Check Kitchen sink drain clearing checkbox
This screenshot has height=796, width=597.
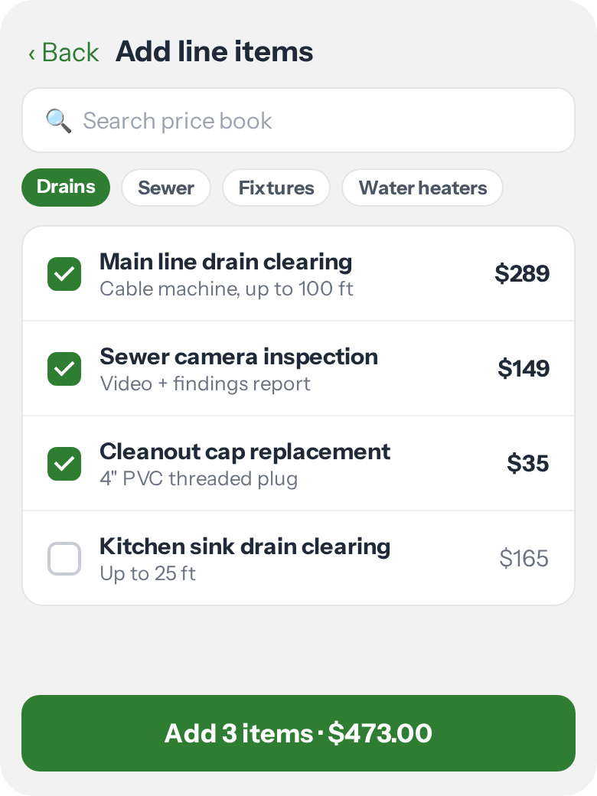[x=64, y=559]
